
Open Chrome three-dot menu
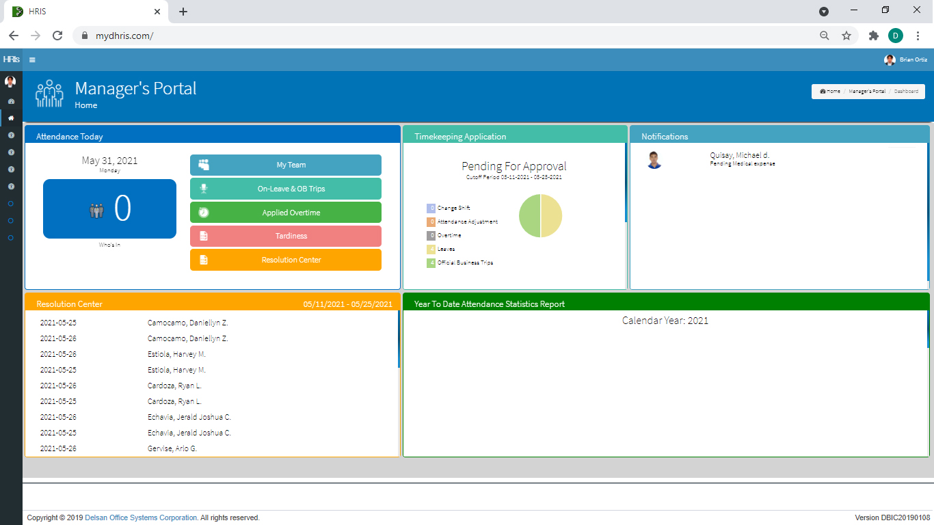pos(918,36)
